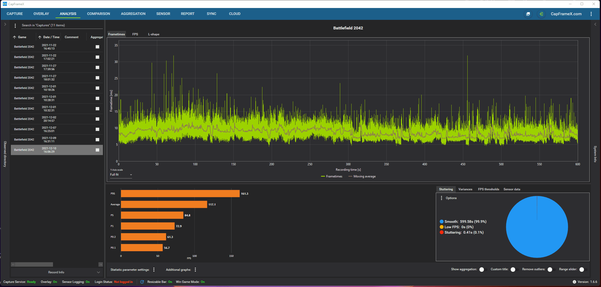Open the Y-Axis scale Full fit dropdown

pos(121,175)
